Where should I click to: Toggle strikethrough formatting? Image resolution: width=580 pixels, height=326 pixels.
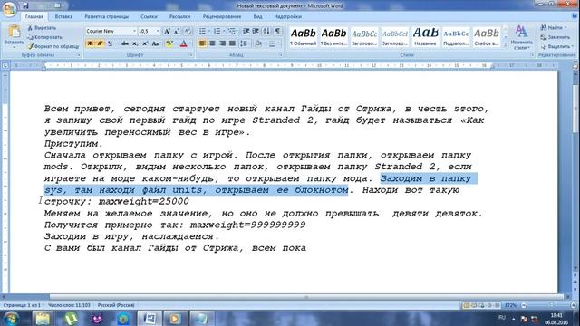(125, 43)
